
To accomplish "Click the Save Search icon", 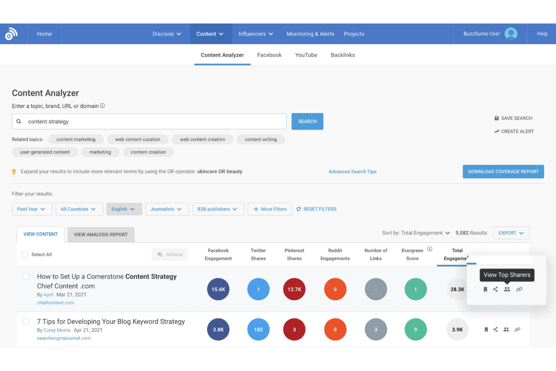I will 497,118.
